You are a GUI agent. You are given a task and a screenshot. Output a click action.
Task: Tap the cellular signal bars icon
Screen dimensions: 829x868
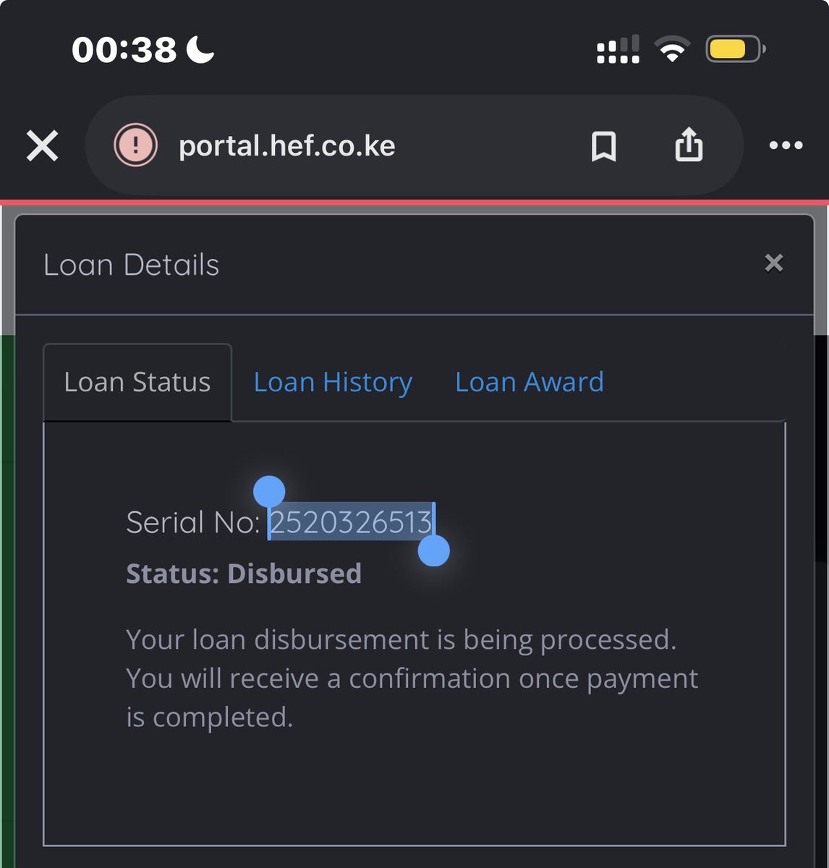click(618, 49)
